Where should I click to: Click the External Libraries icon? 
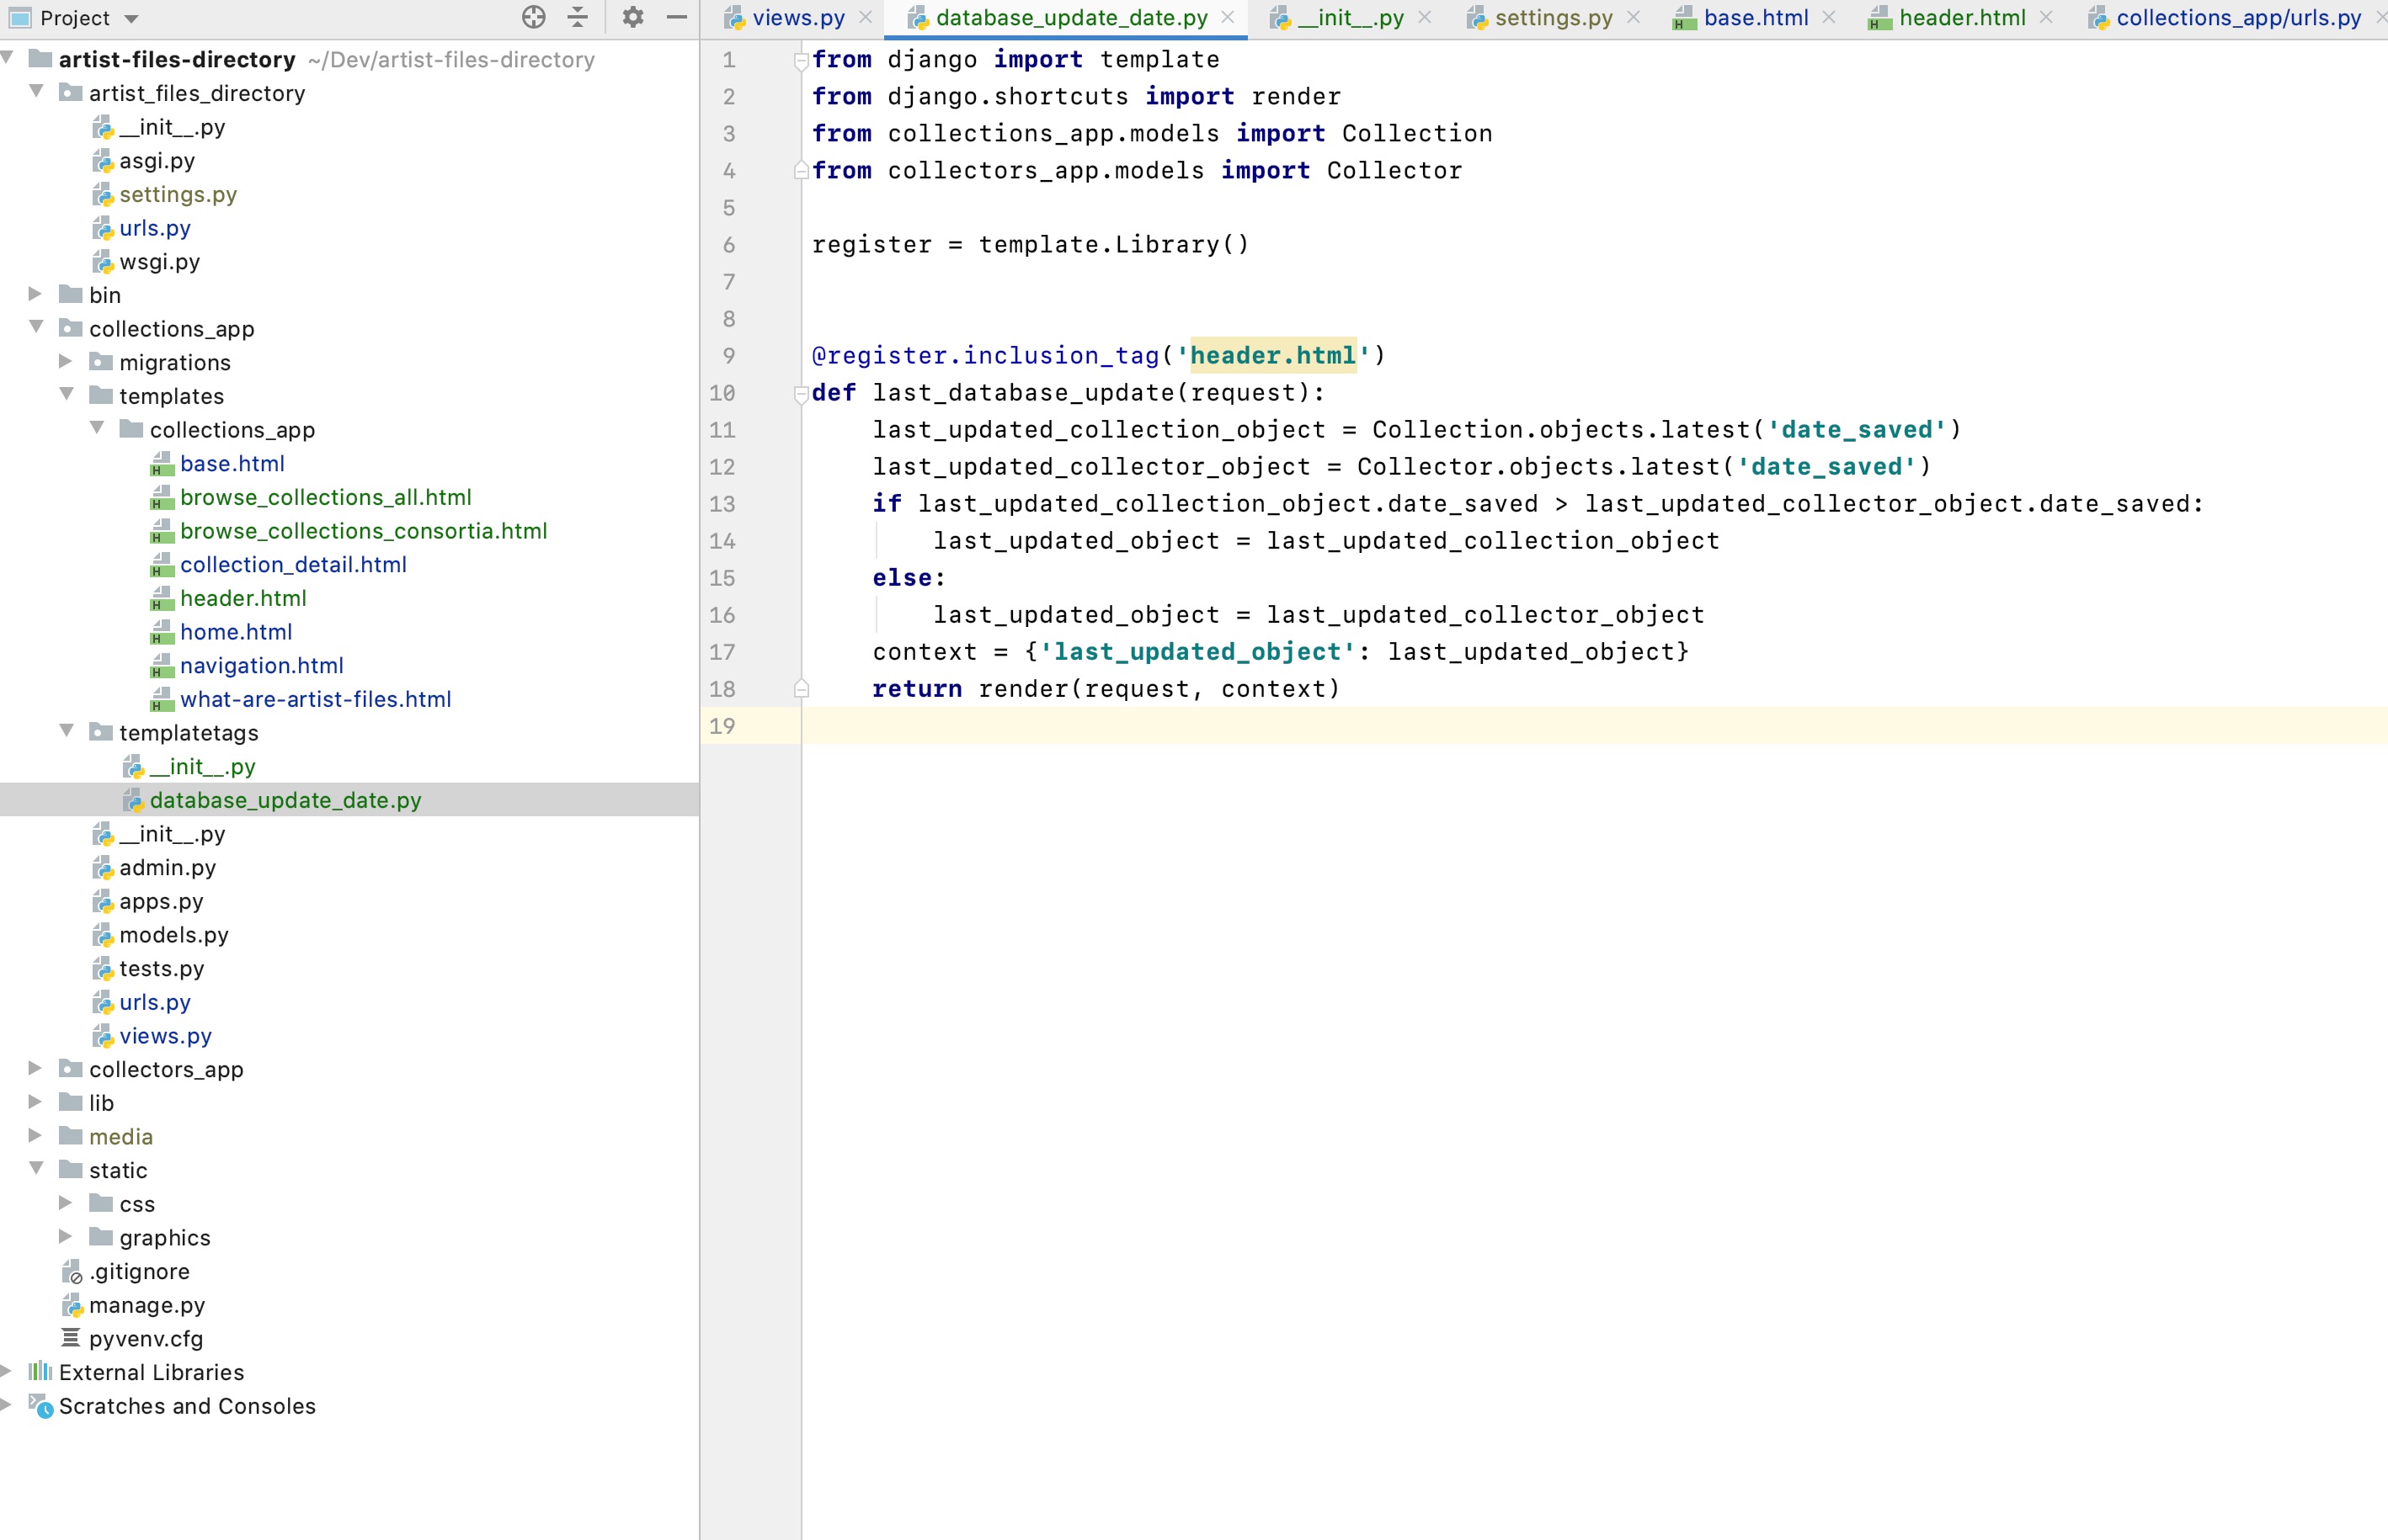click(40, 1372)
